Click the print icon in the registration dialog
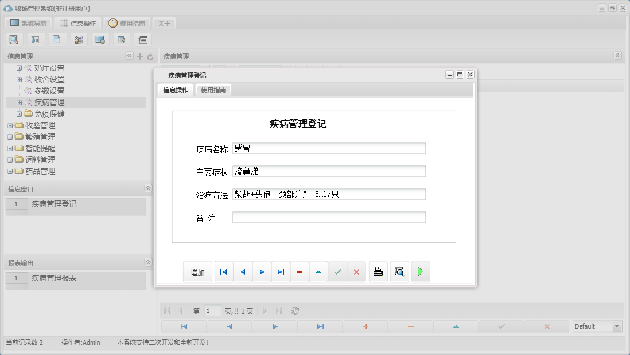This screenshot has height=355, width=630. pyautogui.click(x=378, y=271)
